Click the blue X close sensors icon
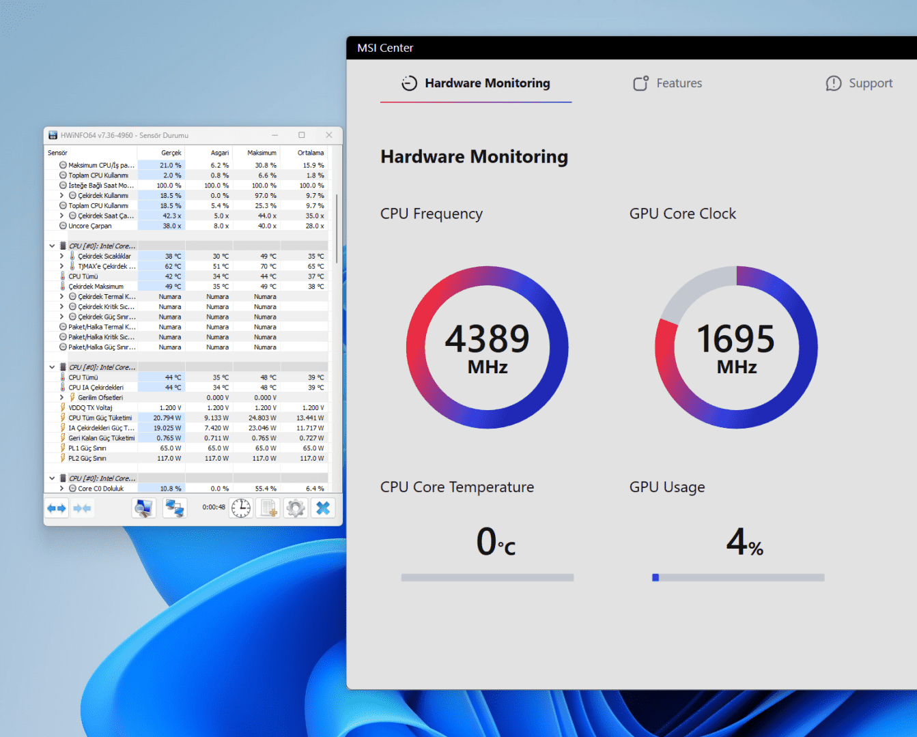 (x=323, y=508)
